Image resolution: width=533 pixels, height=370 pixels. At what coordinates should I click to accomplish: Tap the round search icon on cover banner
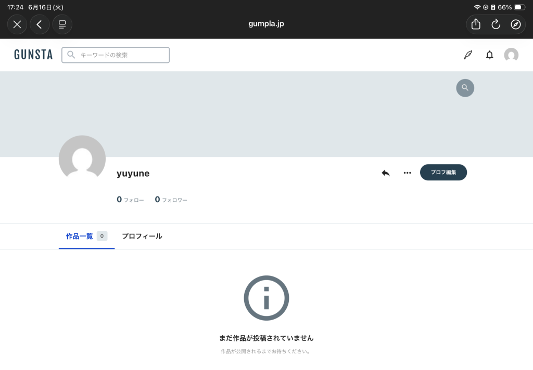(465, 88)
